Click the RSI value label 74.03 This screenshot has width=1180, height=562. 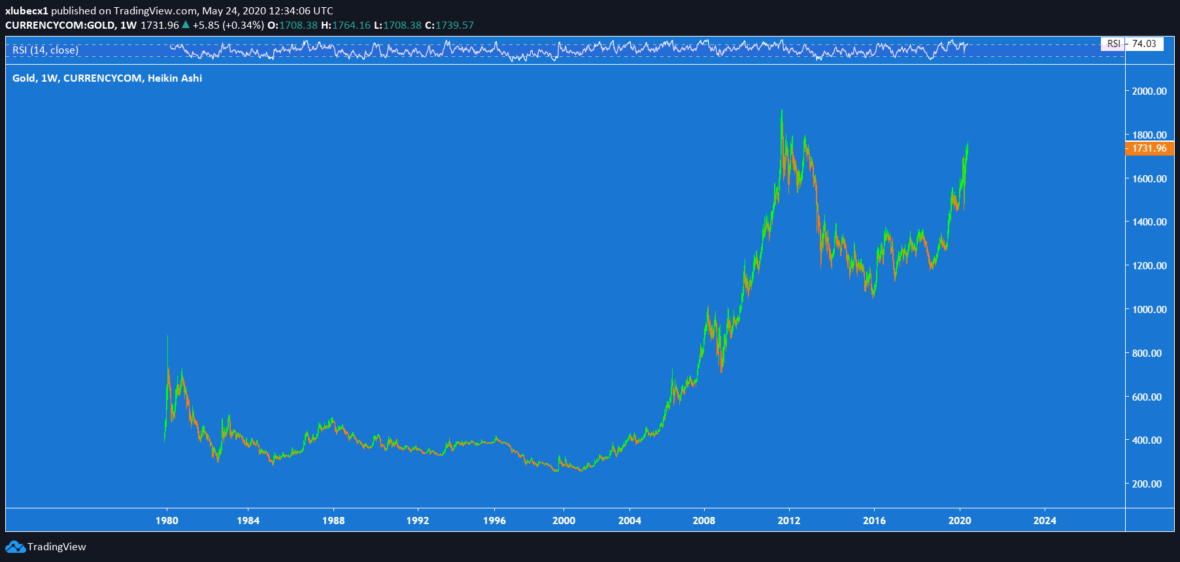click(1144, 44)
